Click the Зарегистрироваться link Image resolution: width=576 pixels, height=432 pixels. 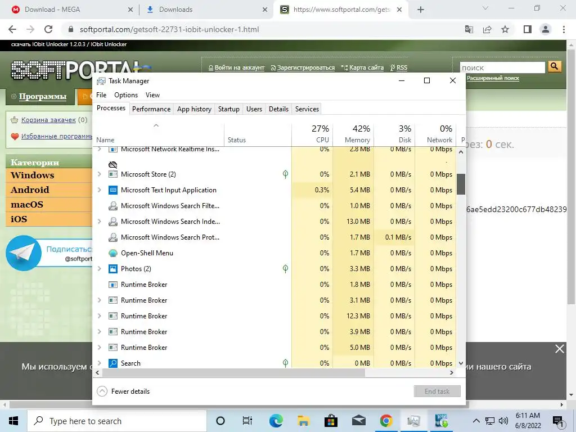coord(305,67)
